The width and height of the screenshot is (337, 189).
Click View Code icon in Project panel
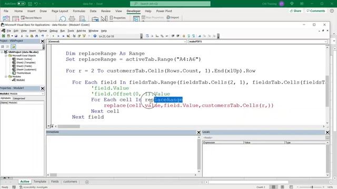pos(3,47)
